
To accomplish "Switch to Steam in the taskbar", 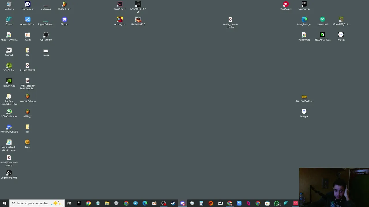I will pos(173,203).
